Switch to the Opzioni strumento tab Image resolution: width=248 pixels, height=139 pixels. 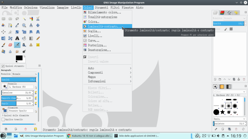(x=13, y=66)
